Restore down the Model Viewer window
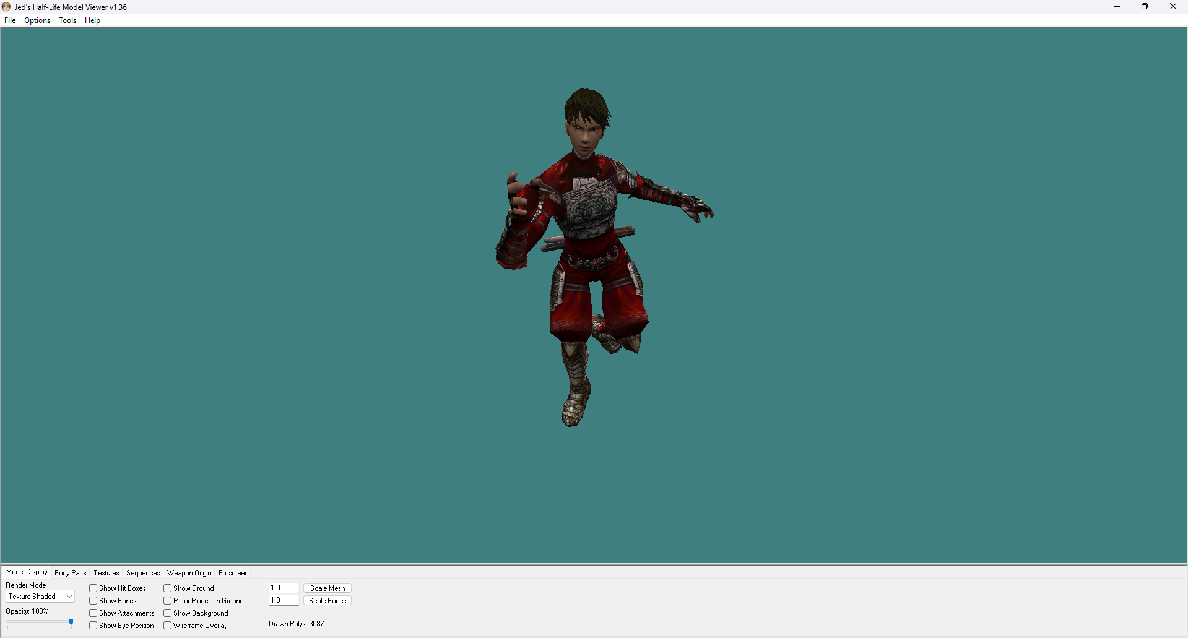The height and width of the screenshot is (638, 1188). pyautogui.click(x=1145, y=7)
